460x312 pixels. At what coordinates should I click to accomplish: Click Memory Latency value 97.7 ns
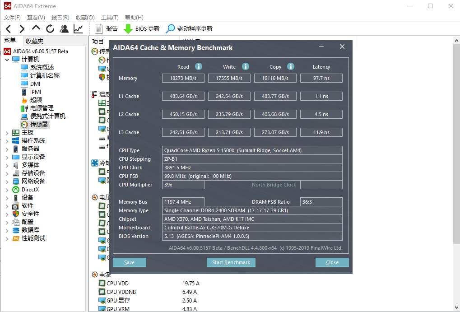pyautogui.click(x=321, y=79)
